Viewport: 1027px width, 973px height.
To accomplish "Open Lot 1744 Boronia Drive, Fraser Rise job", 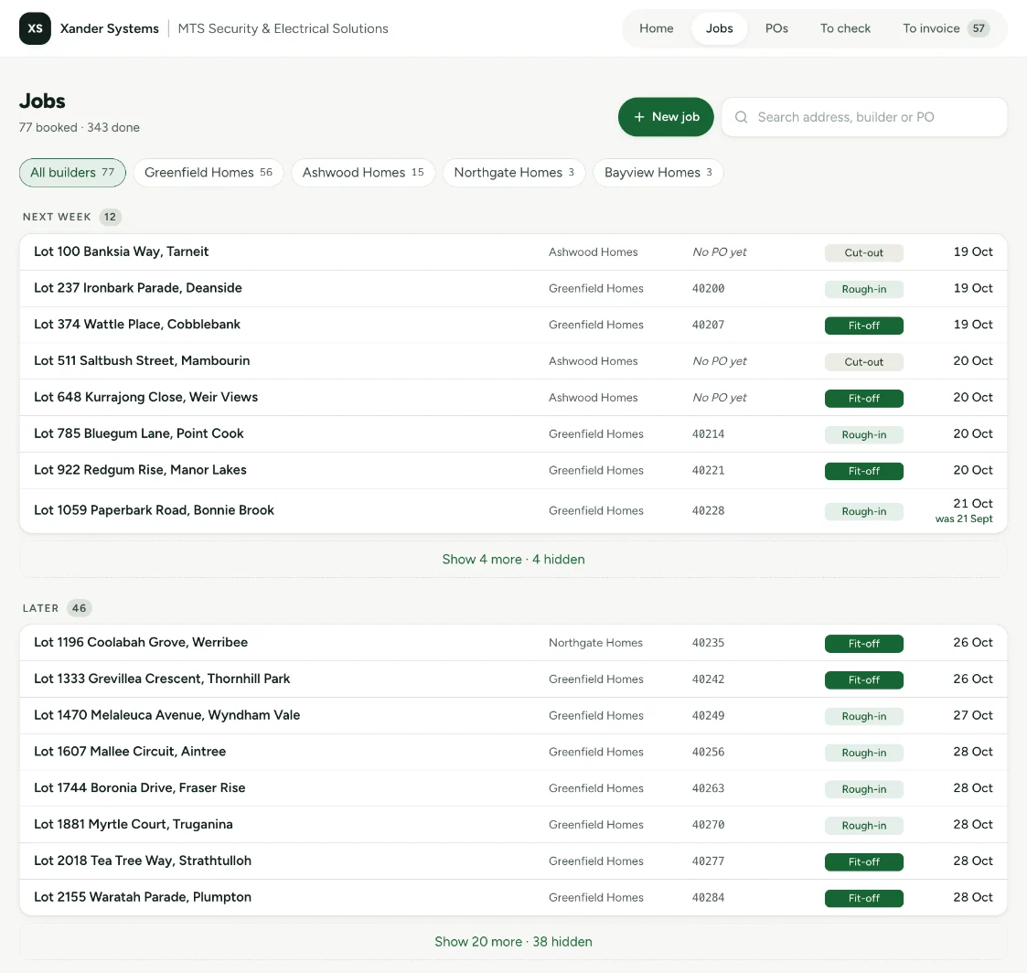I will point(514,788).
